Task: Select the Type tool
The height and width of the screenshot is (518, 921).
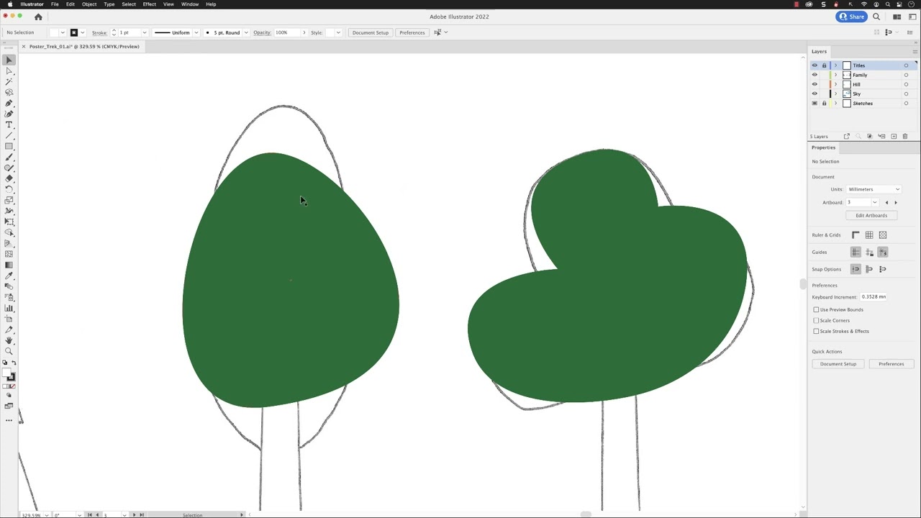Action: tap(9, 125)
